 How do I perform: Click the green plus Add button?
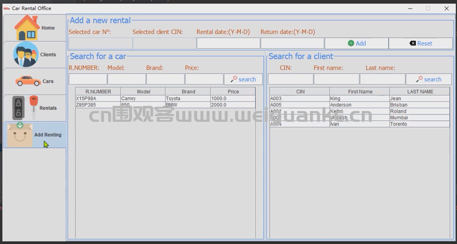pyautogui.click(x=356, y=43)
